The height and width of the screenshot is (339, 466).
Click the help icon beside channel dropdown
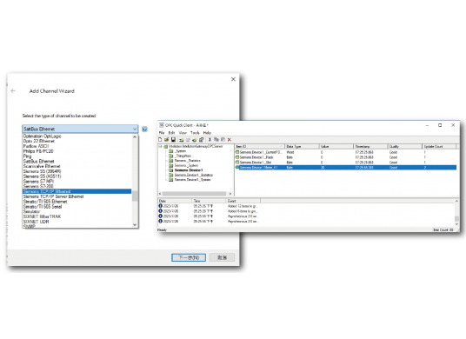[144, 129]
